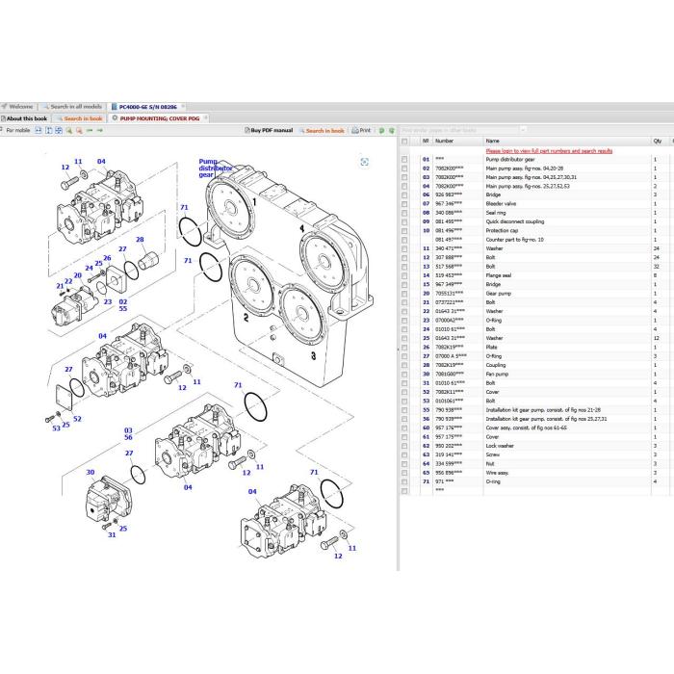674x674 pixels.
Task: Click the fit-to-height icon in toolbar
Action: coord(48,130)
